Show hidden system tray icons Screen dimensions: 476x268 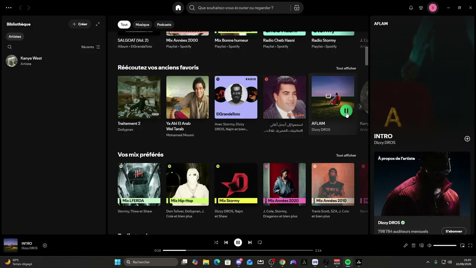tap(428, 262)
